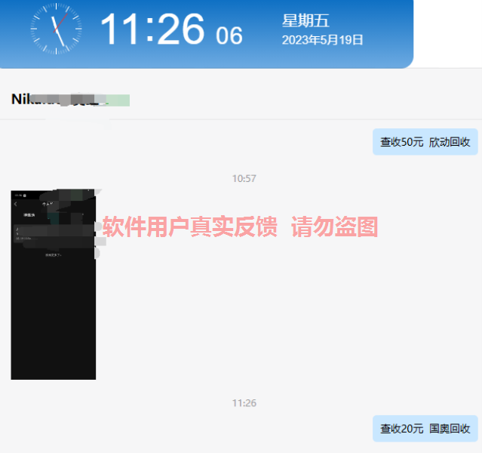Viewport: 482px width, 453px height.
Task: Click the seconds value 06 in clock
Action: 229,35
